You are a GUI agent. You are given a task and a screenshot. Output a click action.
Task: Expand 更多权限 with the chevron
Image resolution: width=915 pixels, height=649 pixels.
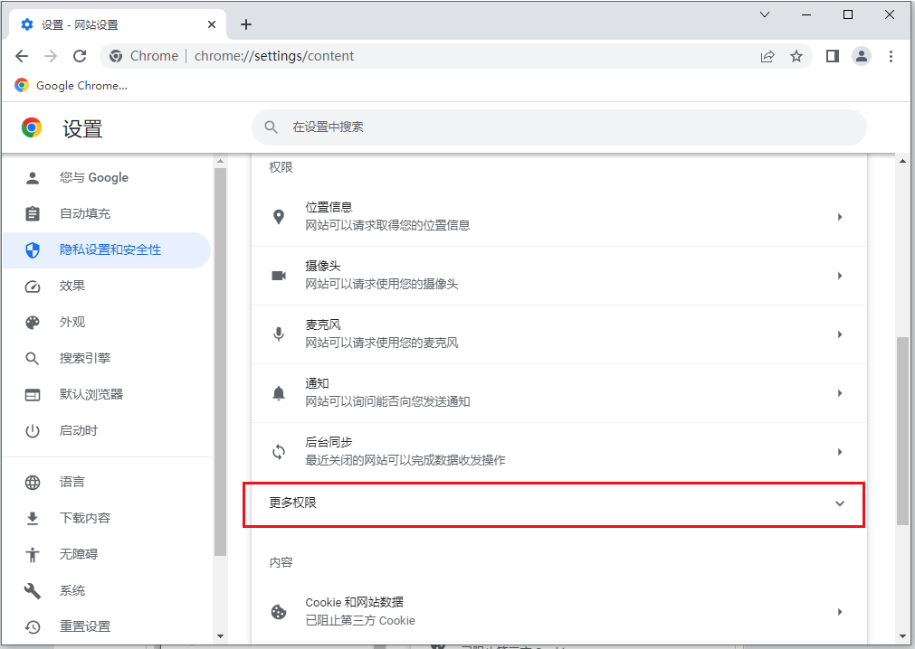click(840, 503)
